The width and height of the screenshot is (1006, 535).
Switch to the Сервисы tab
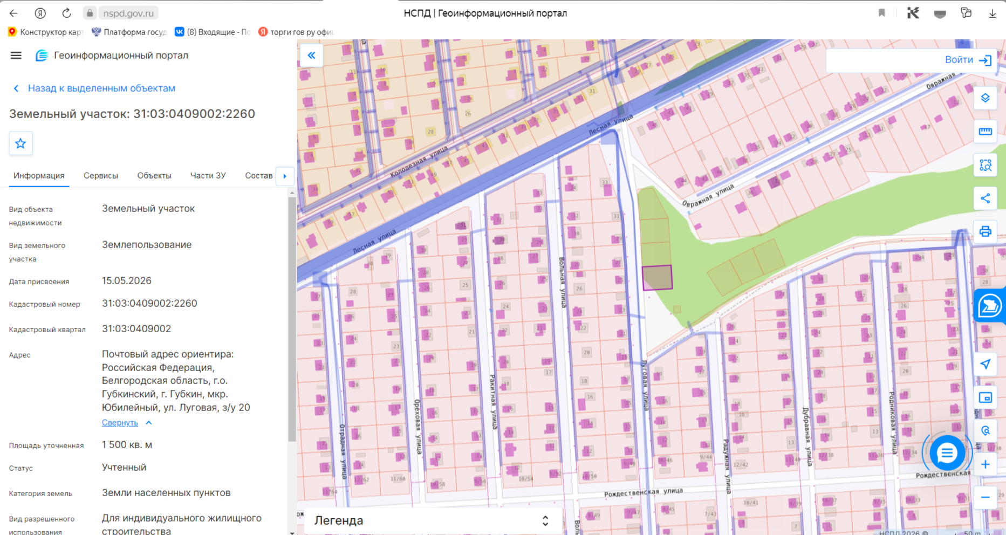(101, 176)
